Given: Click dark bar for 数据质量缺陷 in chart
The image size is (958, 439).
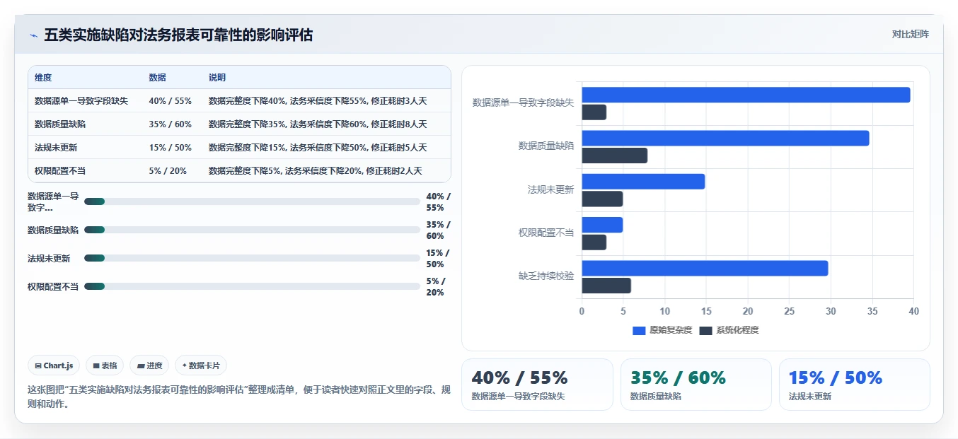Looking at the screenshot, I should coord(614,156).
